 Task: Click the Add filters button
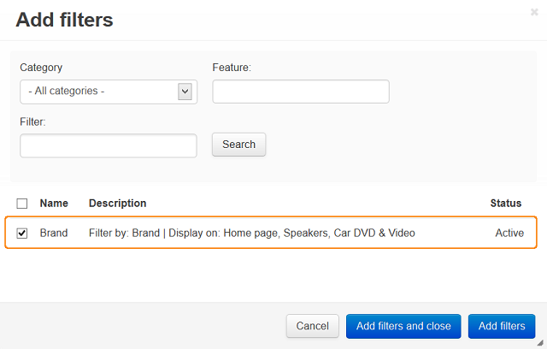click(502, 326)
